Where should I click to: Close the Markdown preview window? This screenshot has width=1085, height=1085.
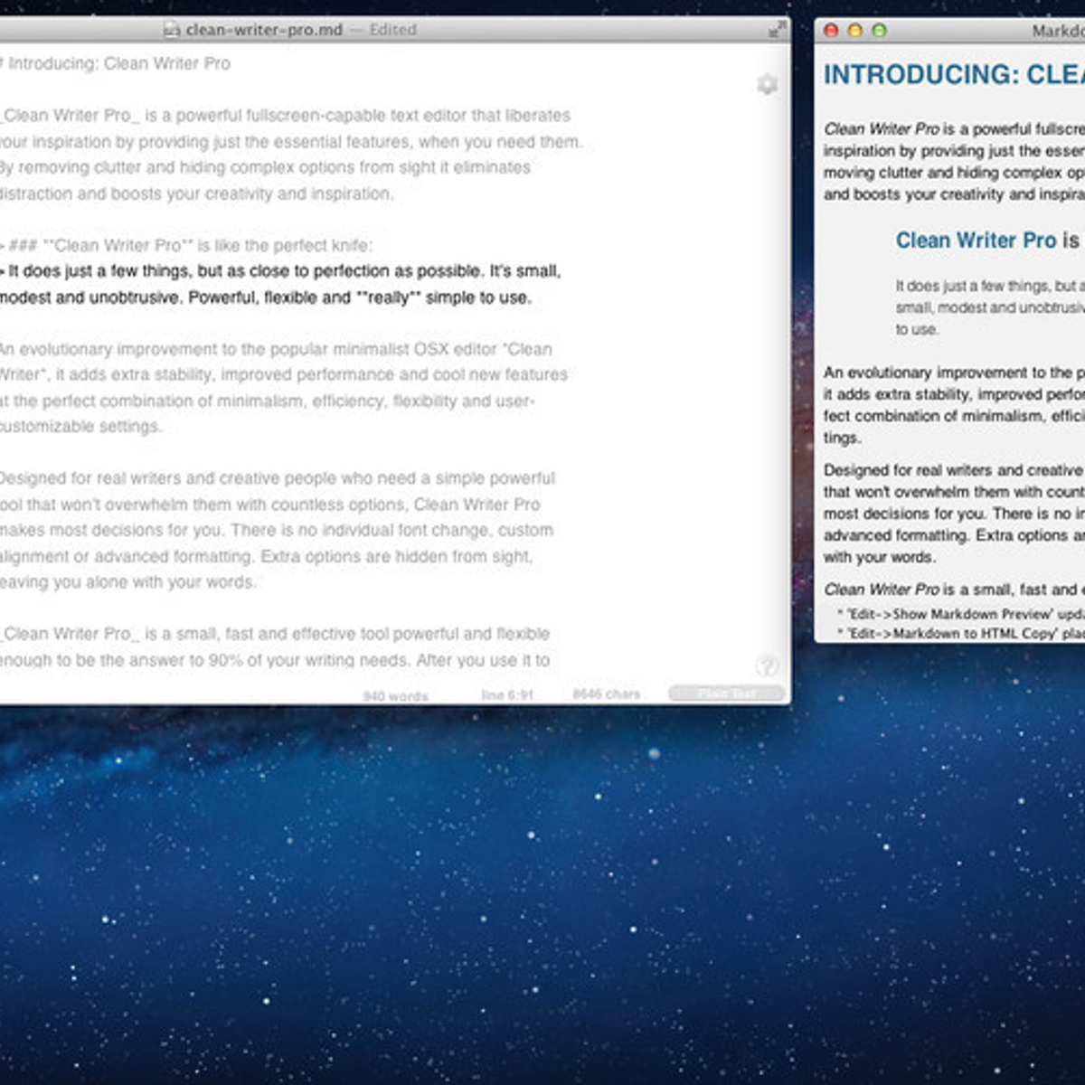831,31
